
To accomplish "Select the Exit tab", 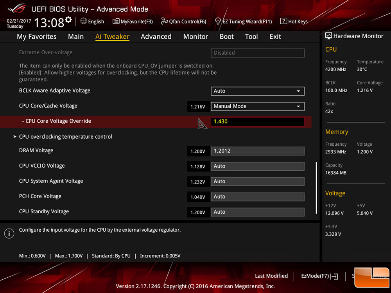I will click(275, 37).
